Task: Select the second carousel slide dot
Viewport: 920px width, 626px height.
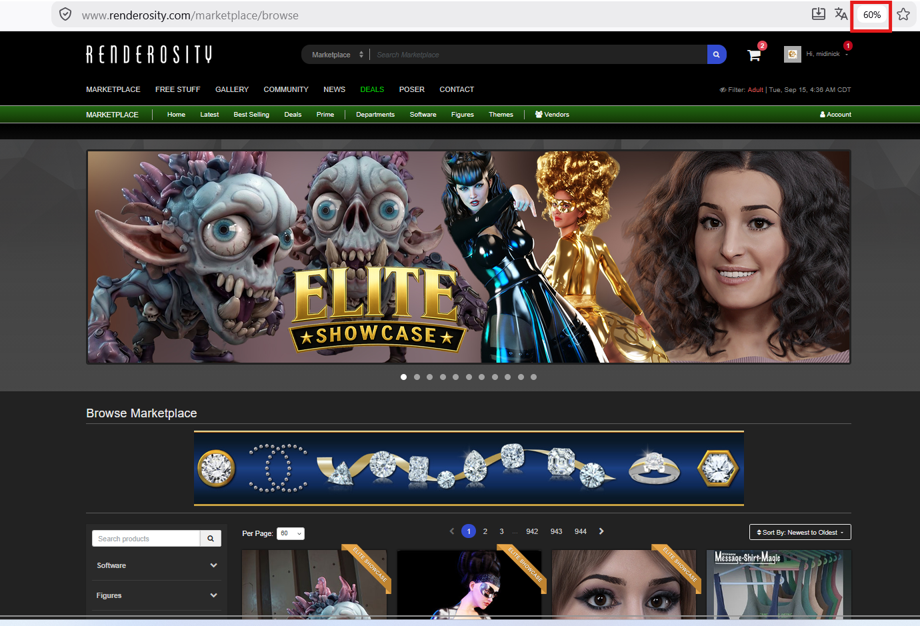Action: [x=417, y=377]
